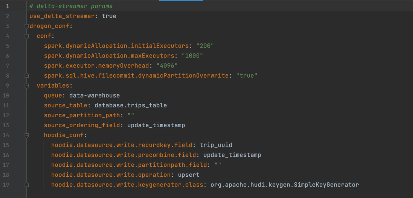Image resolution: width=413 pixels, height=198 pixels.
Task: Click the variables key
Action: 53,86
